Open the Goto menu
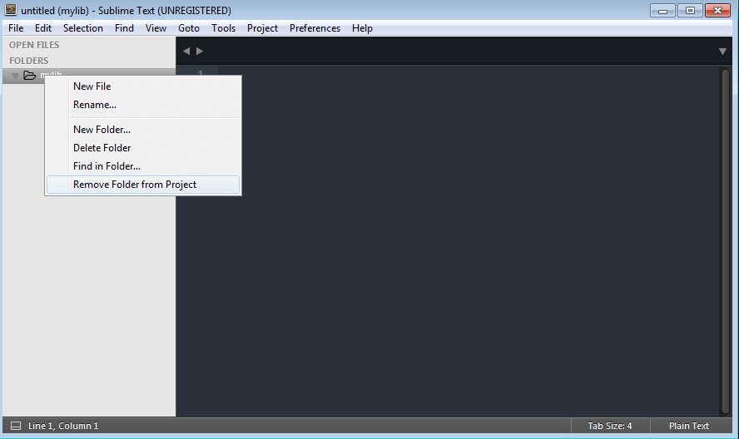The image size is (739, 439). tap(189, 28)
